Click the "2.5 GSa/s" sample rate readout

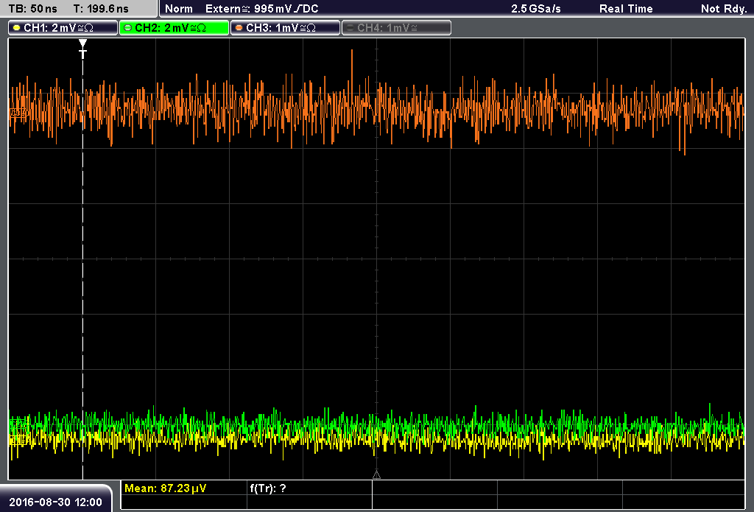click(536, 9)
